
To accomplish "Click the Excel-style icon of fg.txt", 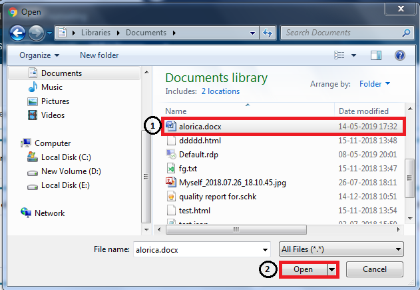I will pos(171,169).
